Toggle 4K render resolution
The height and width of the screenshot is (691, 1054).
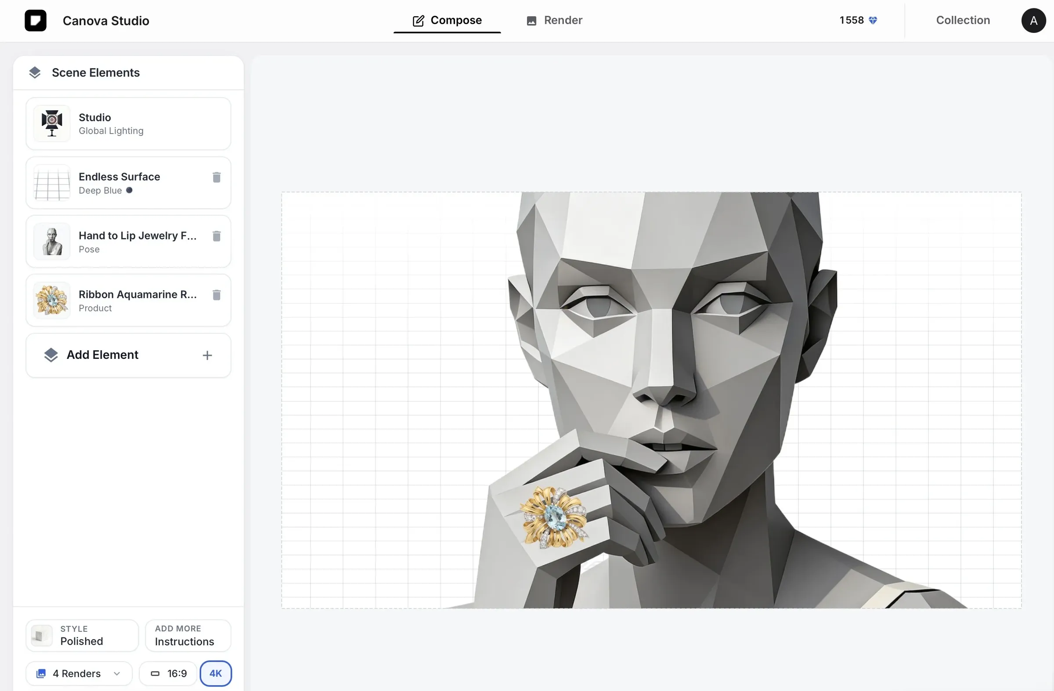point(216,673)
